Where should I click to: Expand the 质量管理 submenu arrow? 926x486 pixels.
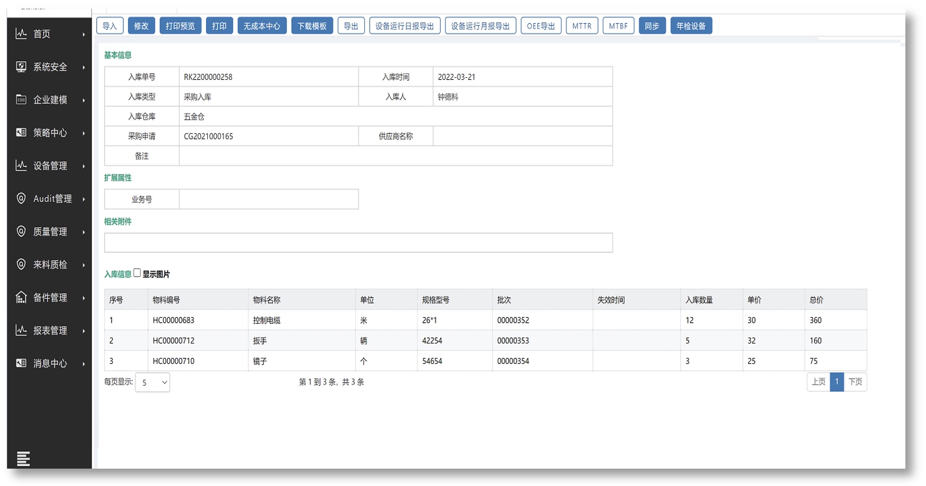pyautogui.click(x=84, y=232)
